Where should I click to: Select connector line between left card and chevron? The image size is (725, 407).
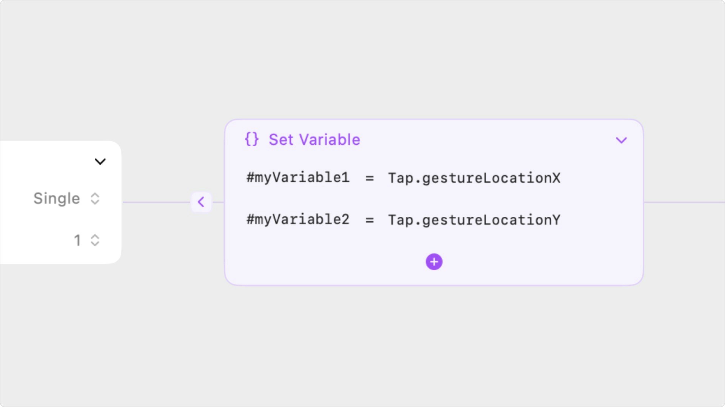click(x=157, y=202)
